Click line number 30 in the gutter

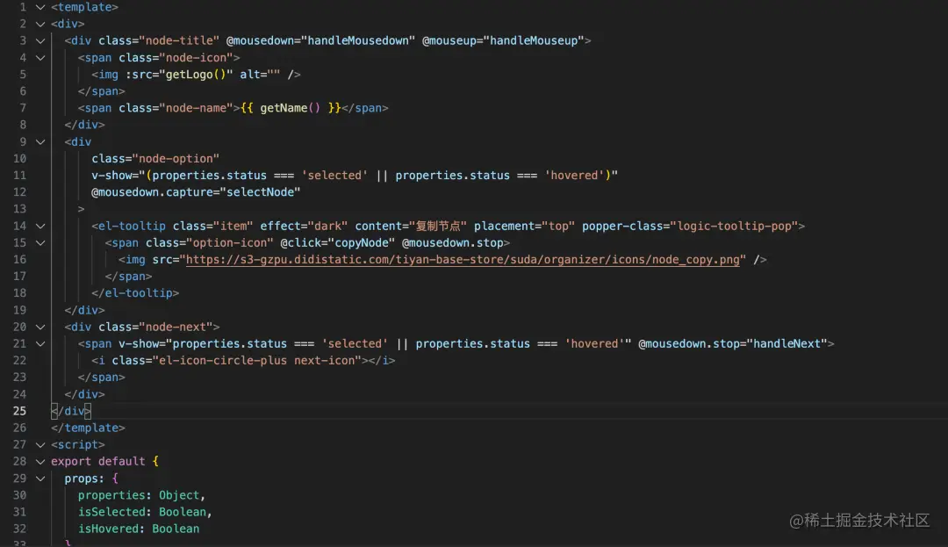pyautogui.click(x=19, y=495)
